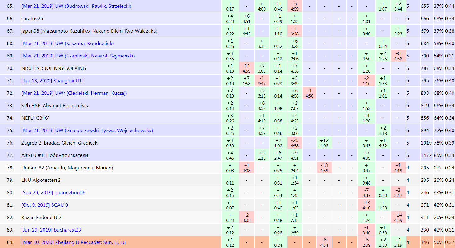Select UW Grzegorzewski, Łyżwa, Wojciechowska link
The image size is (455, 248).
pyautogui.click(x=87, y=131)
